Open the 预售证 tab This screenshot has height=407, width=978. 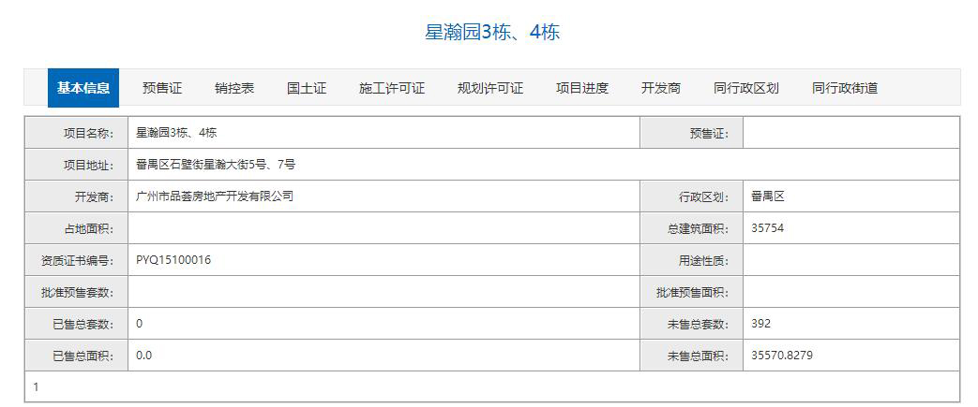point(162,88)
